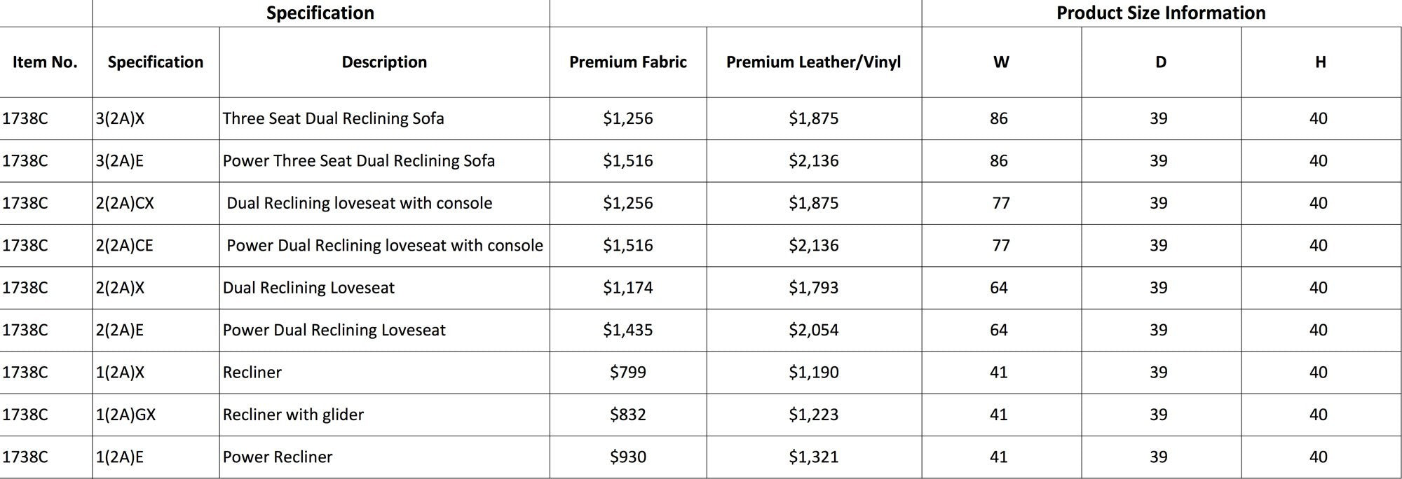Select the Product Size Information heading
Viewport: 1402px width, 479px height.
pos(1161,13)
